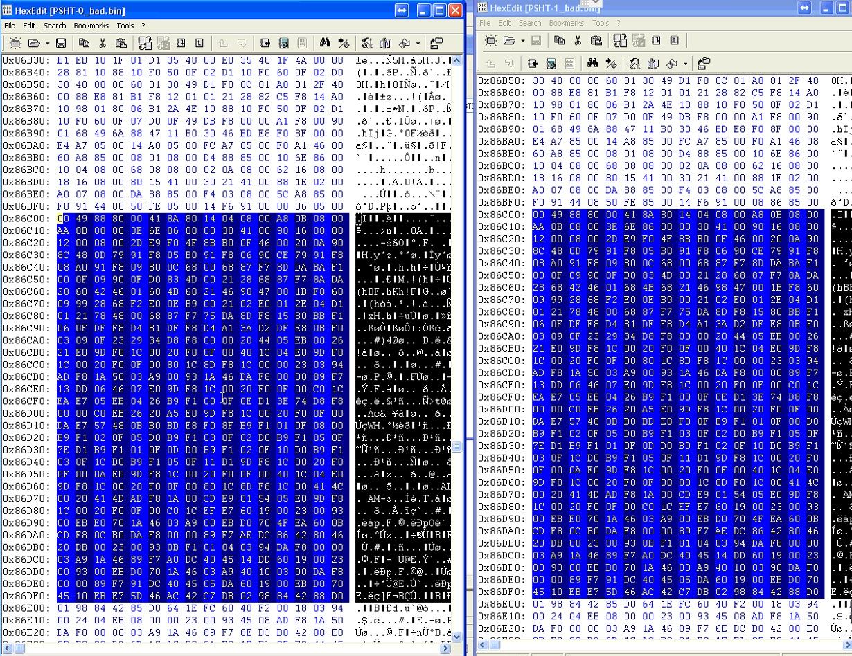Screen dimensions: 852x656
Task: Click Open folder icon in PSHT-1 window
Action: coord(509,41)
